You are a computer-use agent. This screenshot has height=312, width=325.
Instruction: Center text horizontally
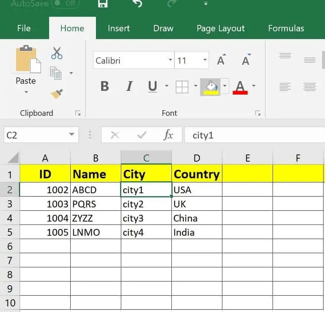(x=309, y=87)
